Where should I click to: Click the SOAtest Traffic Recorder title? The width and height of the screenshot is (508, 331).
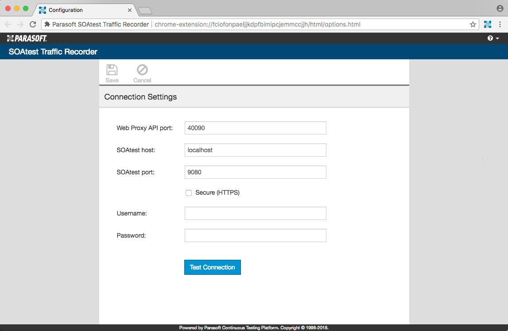[53, 52]
